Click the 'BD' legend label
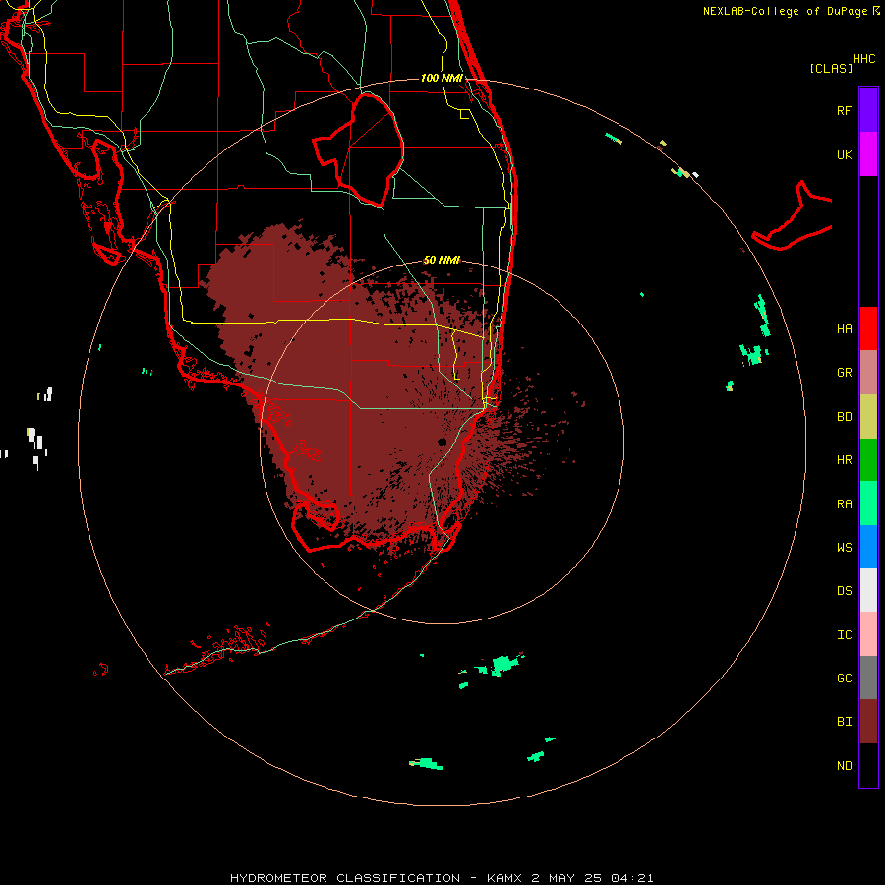 (x=844, y=417)
